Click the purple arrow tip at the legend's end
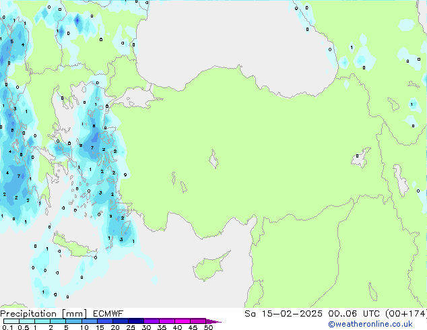Screen dimensions: 427x330 click(214, 322)
